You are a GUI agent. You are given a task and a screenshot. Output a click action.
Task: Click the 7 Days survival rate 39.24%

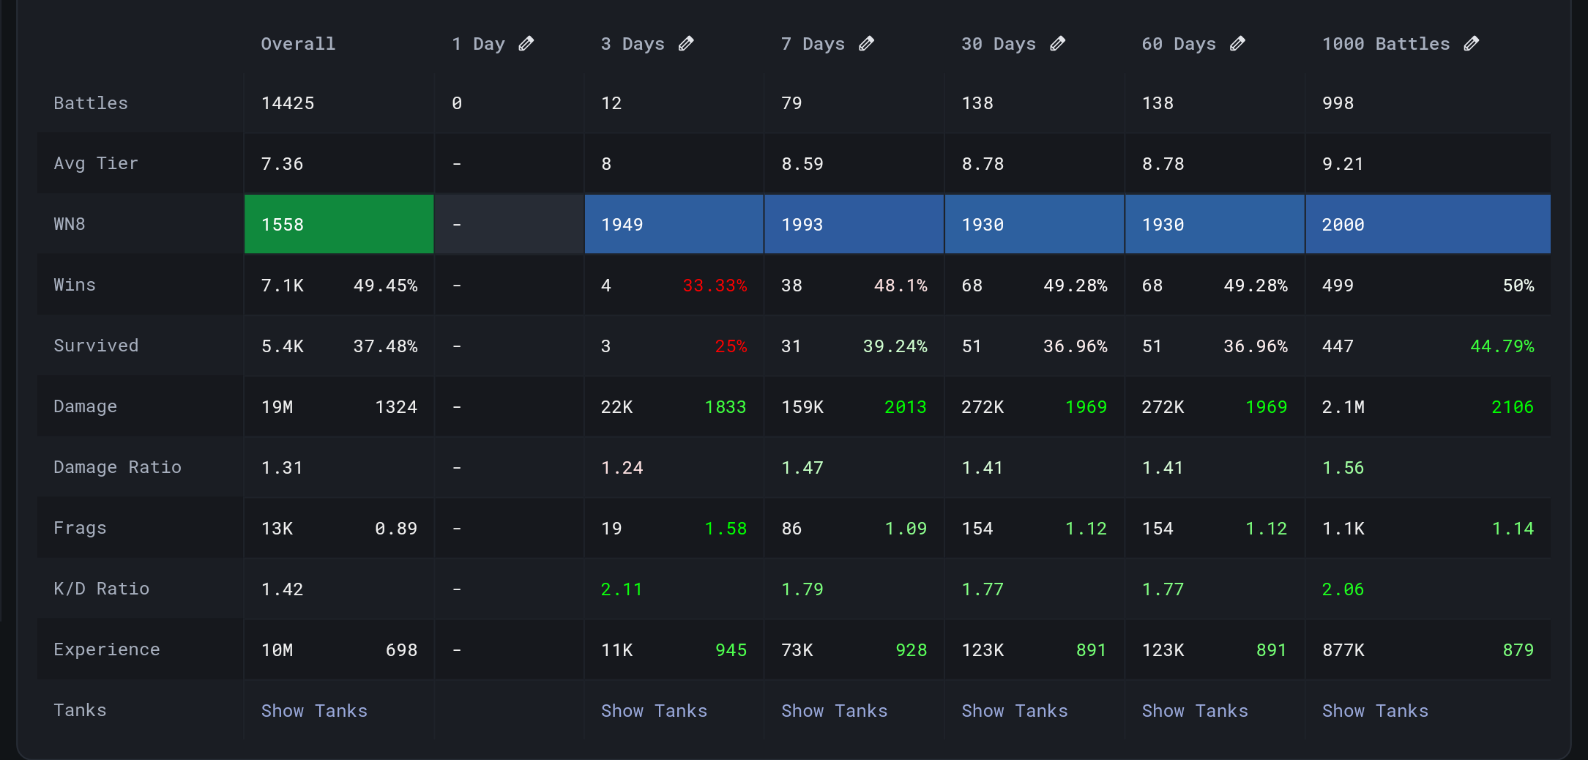pyautogui.click(x=895, y=346)
